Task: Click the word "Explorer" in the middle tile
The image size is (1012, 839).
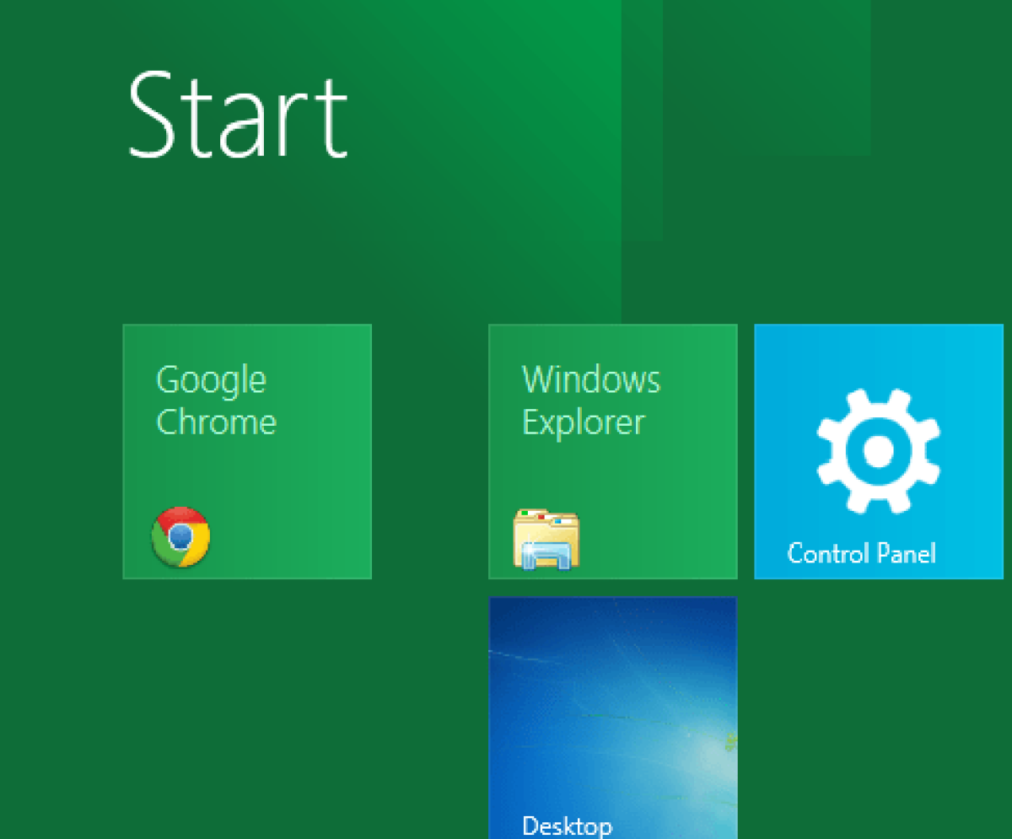Action: pos(584,422)
